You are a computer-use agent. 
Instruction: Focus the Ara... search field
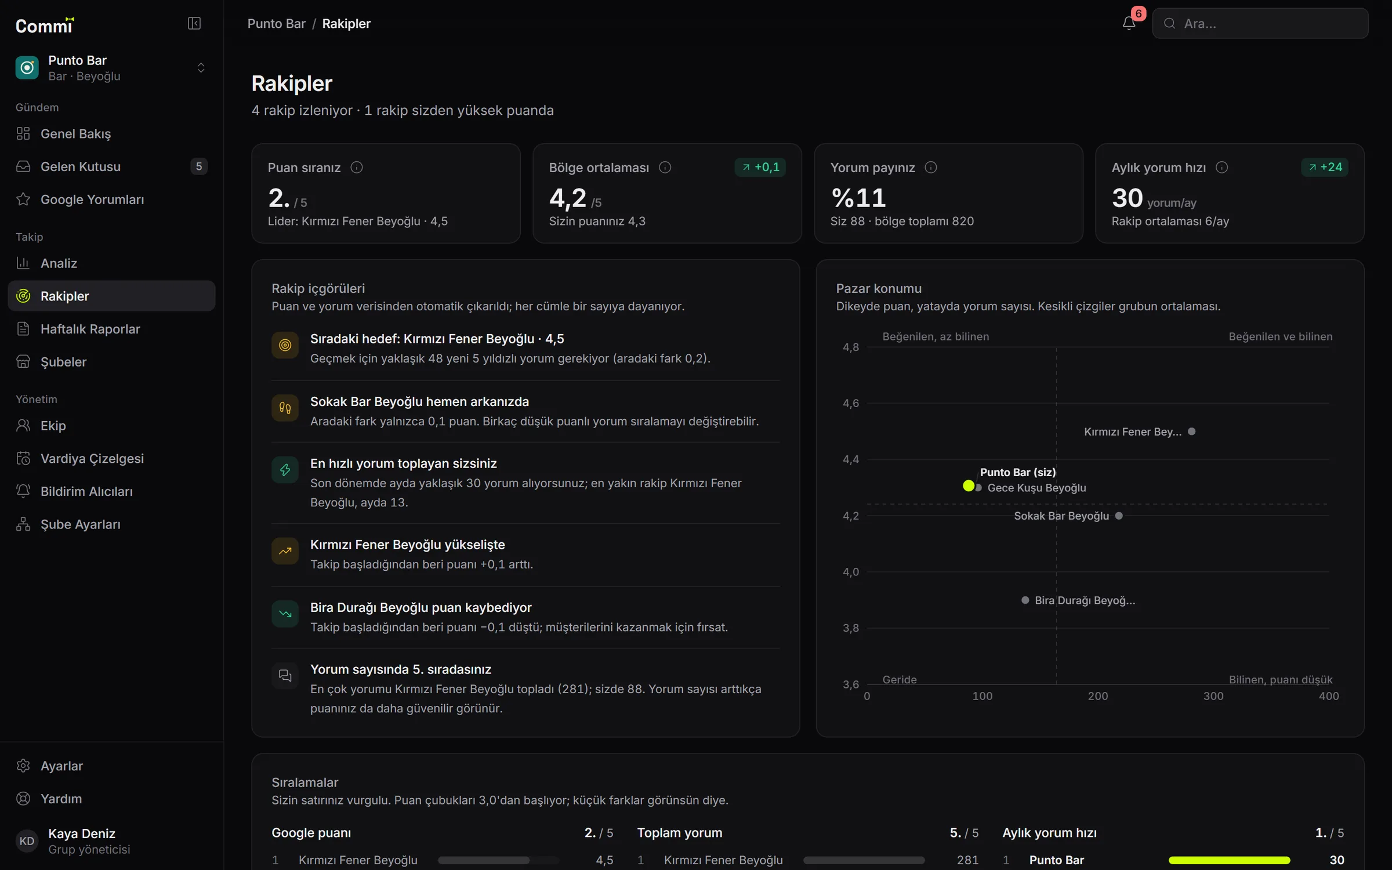1260,23
